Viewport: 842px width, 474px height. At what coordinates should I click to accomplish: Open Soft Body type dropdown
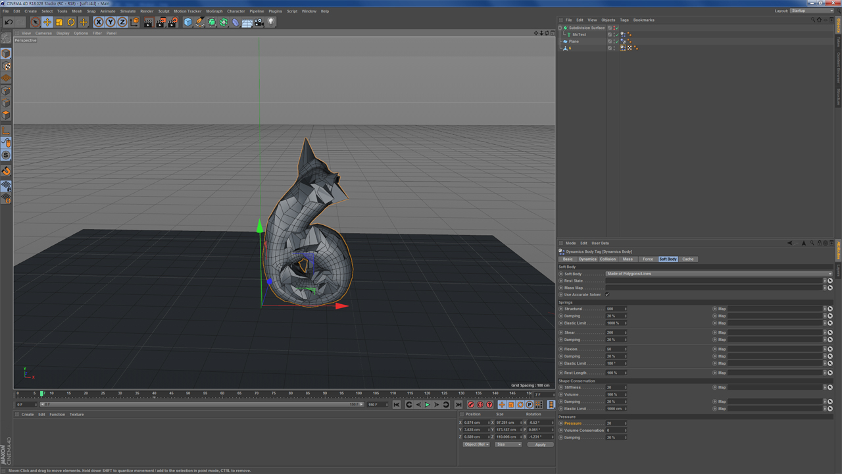pyautogui.click(x=719, y=274)
